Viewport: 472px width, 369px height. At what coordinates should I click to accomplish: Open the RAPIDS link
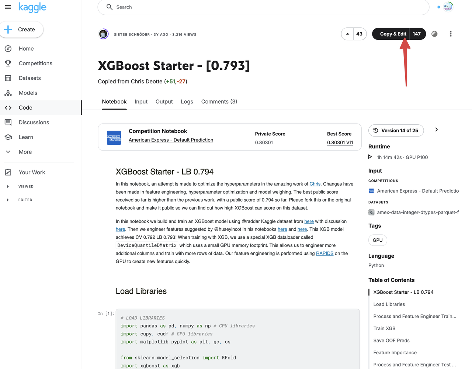tap(324, 254)
